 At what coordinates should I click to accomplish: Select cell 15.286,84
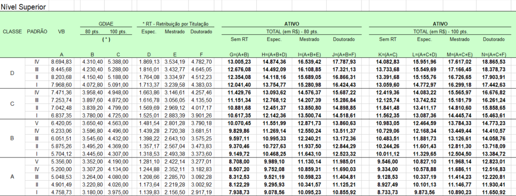(x=344, y=101)
